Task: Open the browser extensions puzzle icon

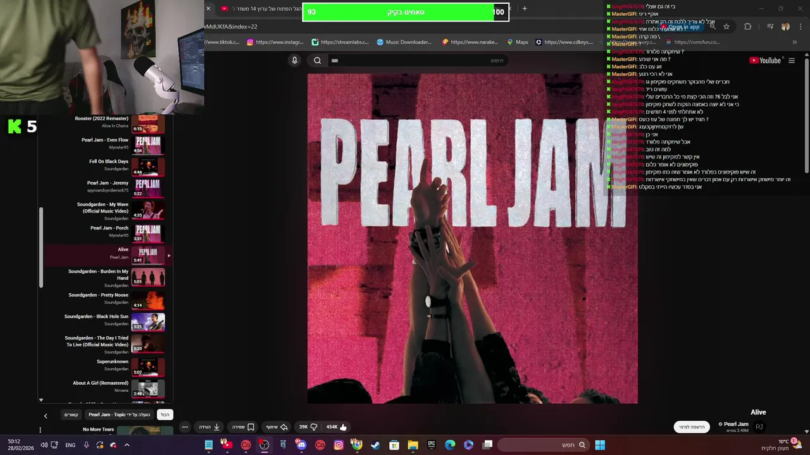Action: (x=748, y=27)
